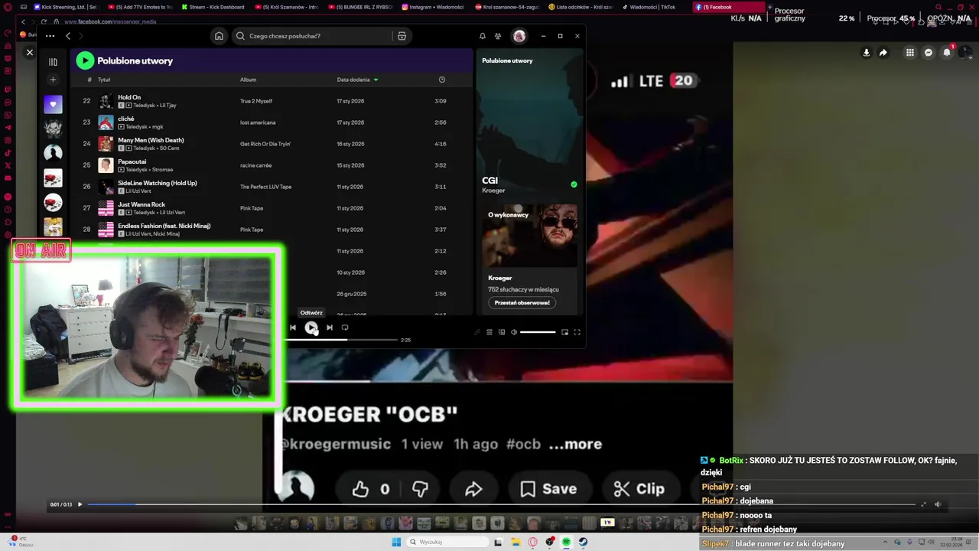The image size is (979, 551).
Task: Skip to previous track in Spotify
Action: tap(293, 328)
